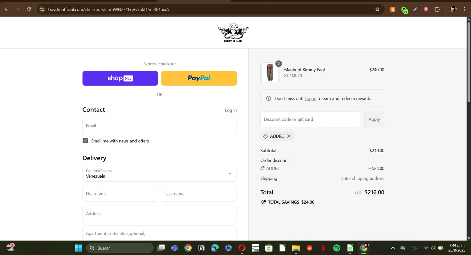This screenshot has width=471, height=255.
Task: Focus the Discount code or gift card field
Action: click(x=310, y=119)
